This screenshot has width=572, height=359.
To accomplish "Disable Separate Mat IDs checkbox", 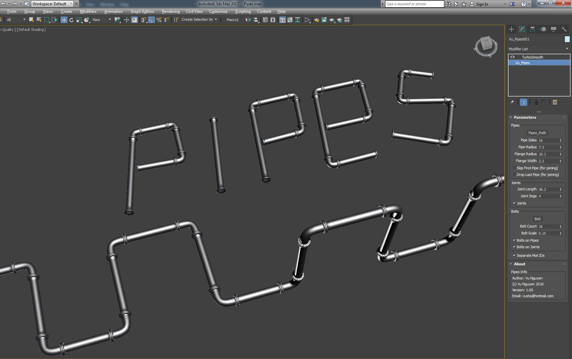I will pyautogui.click(x=514, y=255).
